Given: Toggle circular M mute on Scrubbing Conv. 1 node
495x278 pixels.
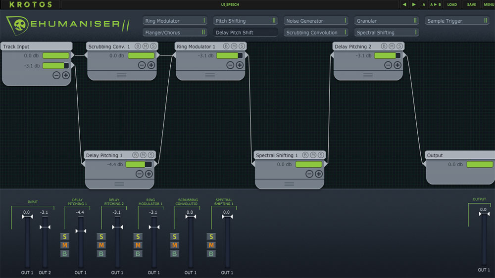Looking at the screenshot, I should click(145, 46).
